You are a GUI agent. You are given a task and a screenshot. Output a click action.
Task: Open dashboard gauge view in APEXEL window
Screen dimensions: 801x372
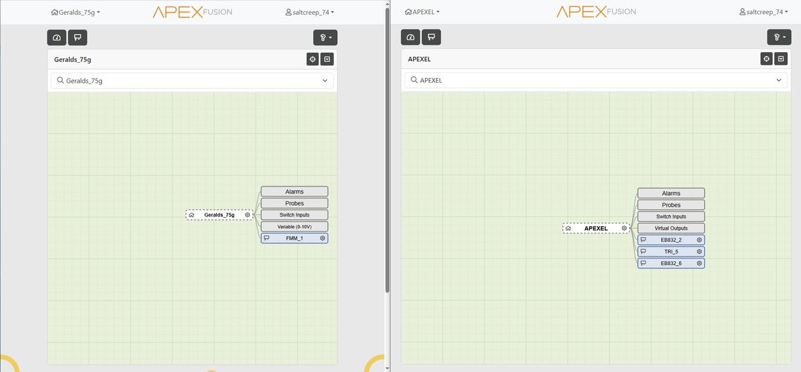410,37
